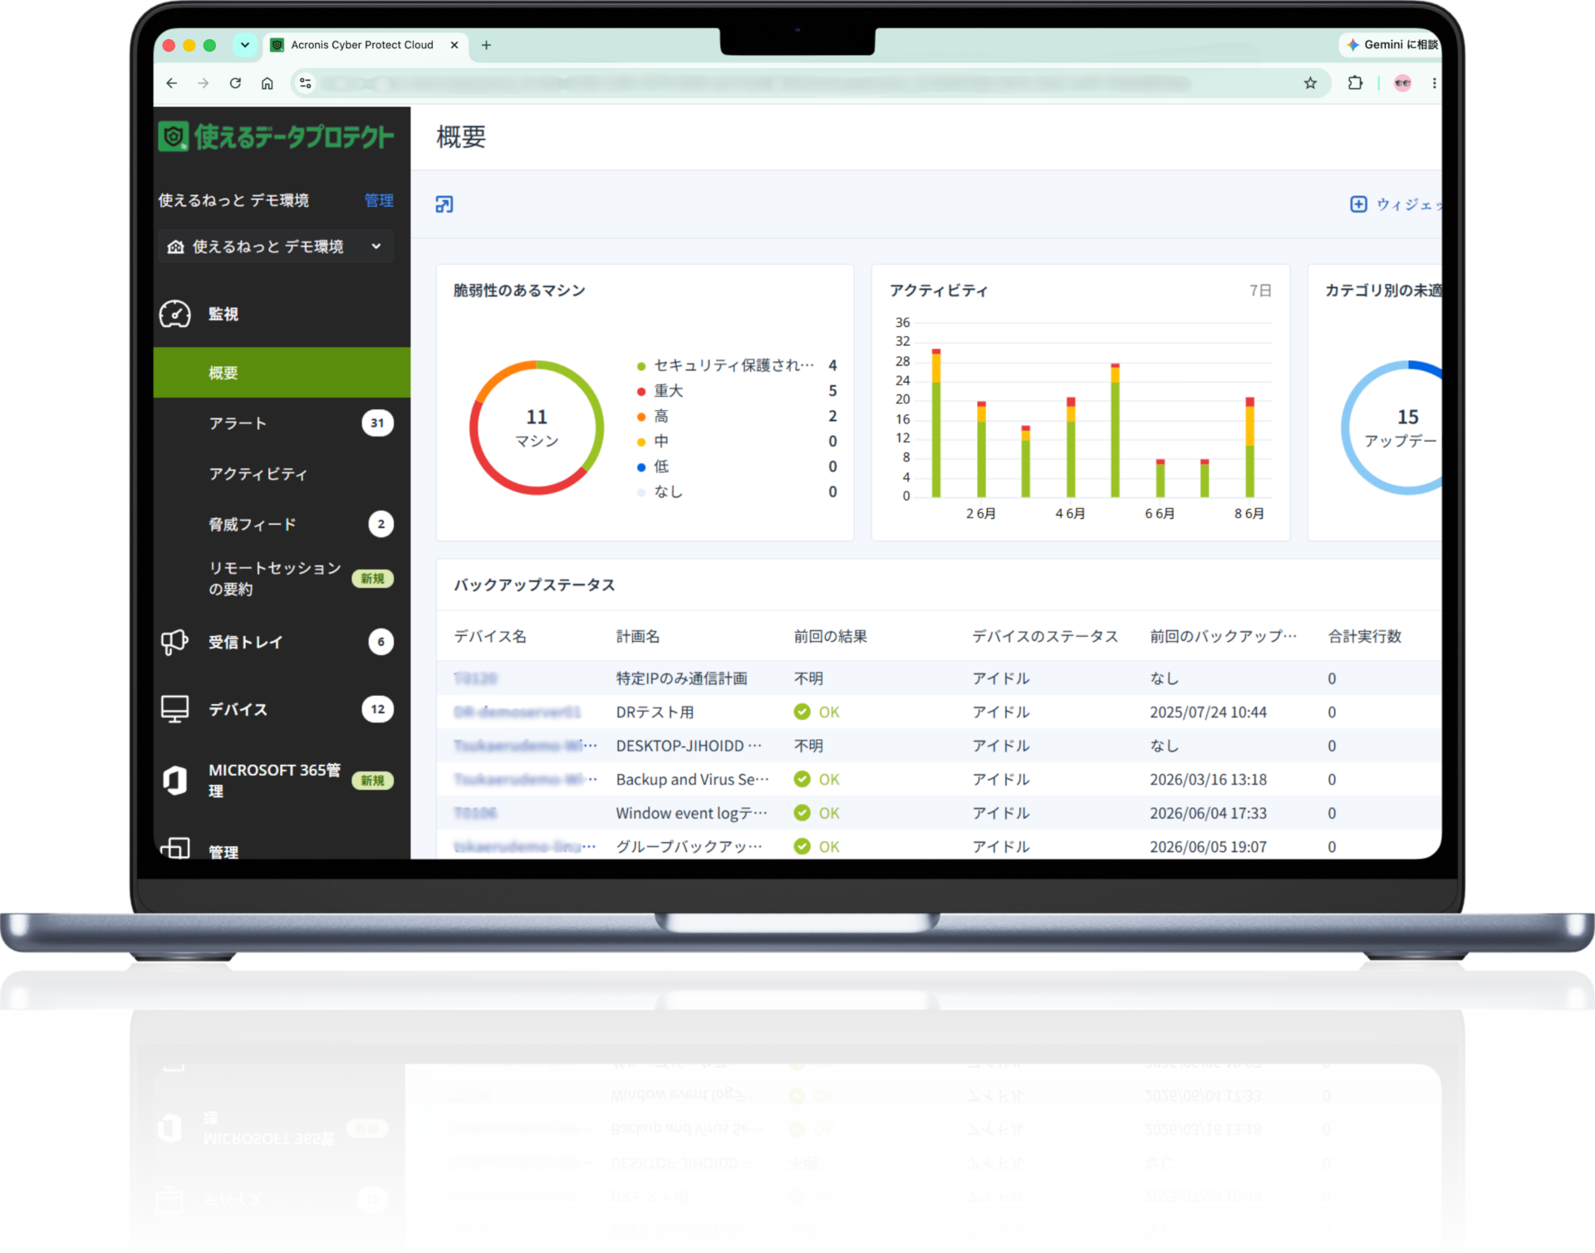
Task: Open Chrome three-dot menu
Action: 1434,83
